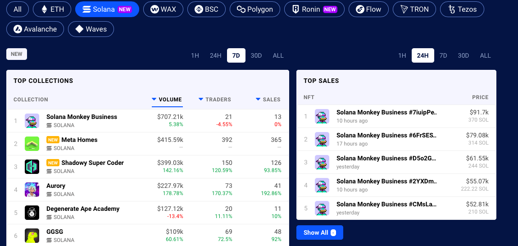Open Solana Monkey Business #2YXDm sale
Screen dimensions: 518x246
click(387, 181)
